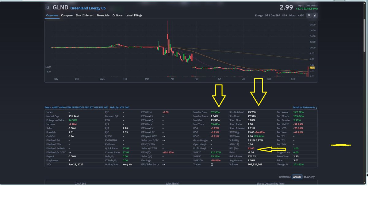Switch timeframe to Quarterly
The image size is (368, 199).
pyautogui.click(x=309, y=177)
